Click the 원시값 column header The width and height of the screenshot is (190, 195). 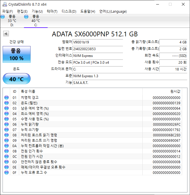click(x=162, y=92)
